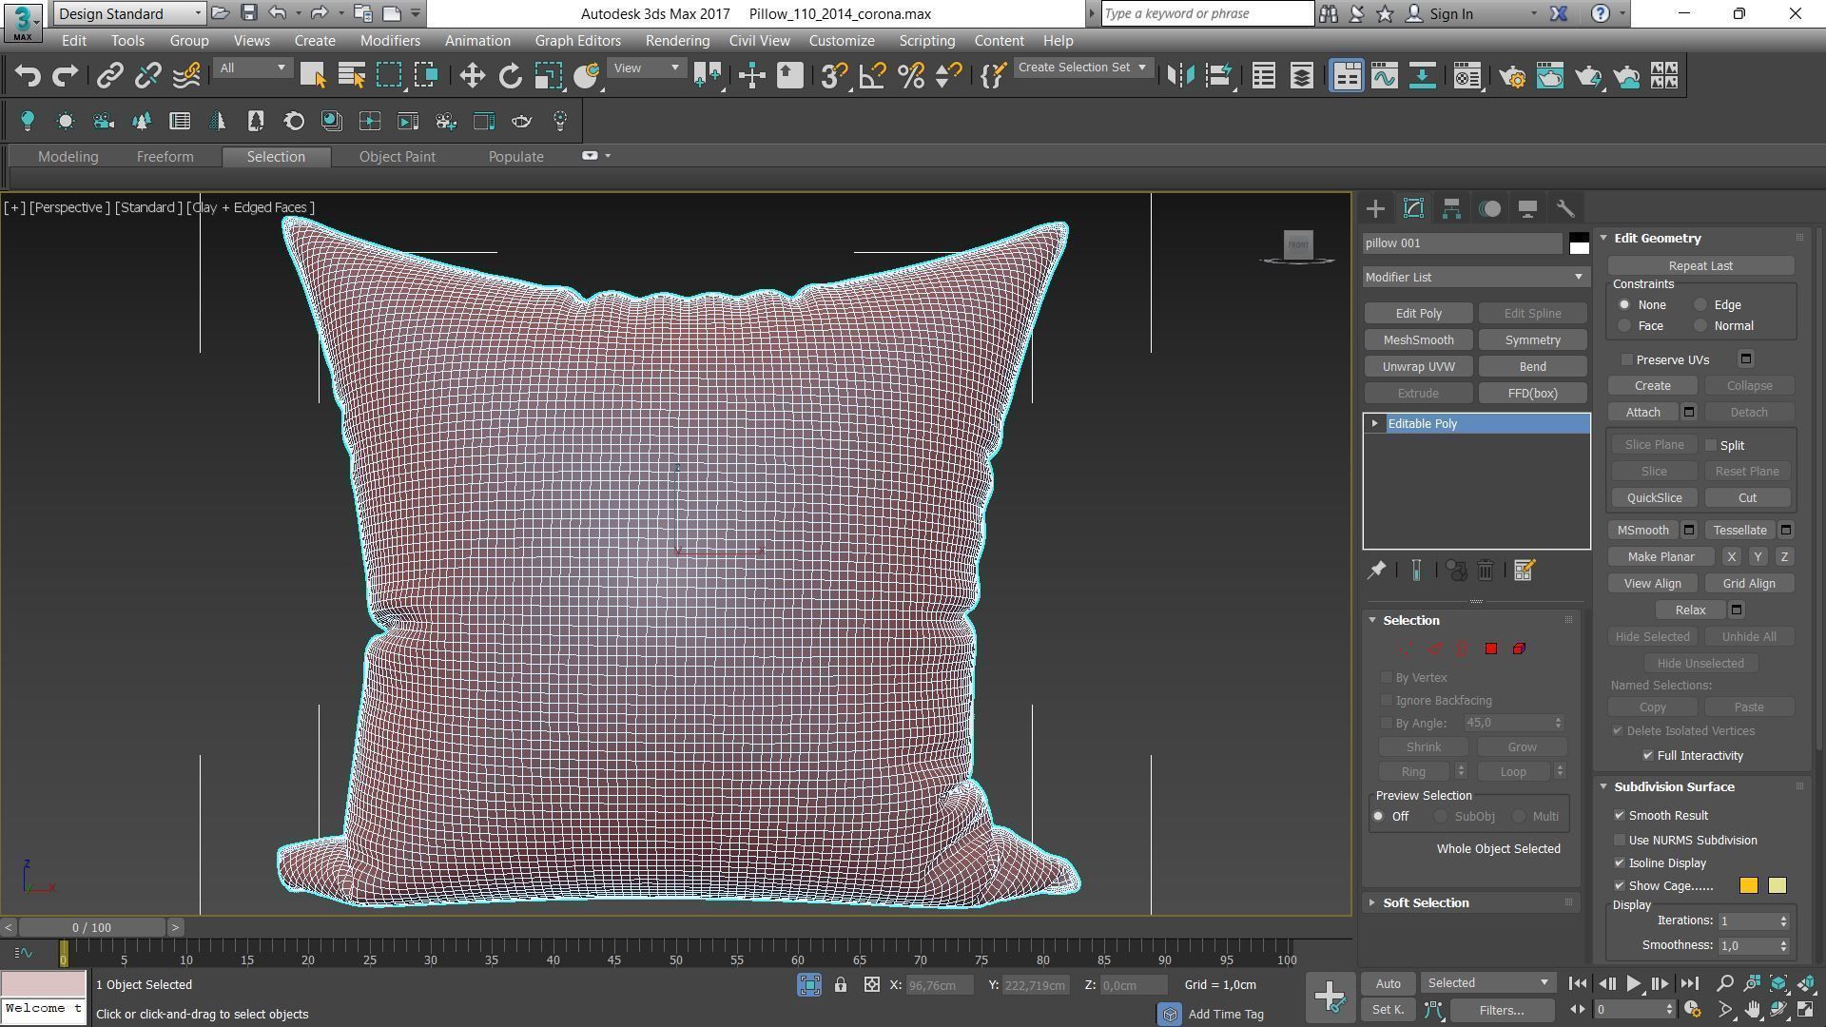The image size is (1826, 1027).
Task: Toggle the Show Cage checkbox
Action: click(x=1620, y=886)
